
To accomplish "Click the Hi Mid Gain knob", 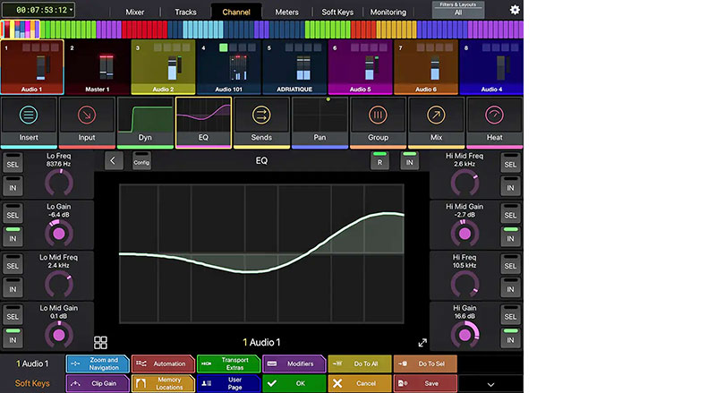I will pos(465,233).
